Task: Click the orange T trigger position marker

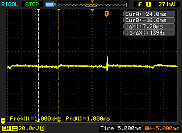Action: [x=107, y=14]
